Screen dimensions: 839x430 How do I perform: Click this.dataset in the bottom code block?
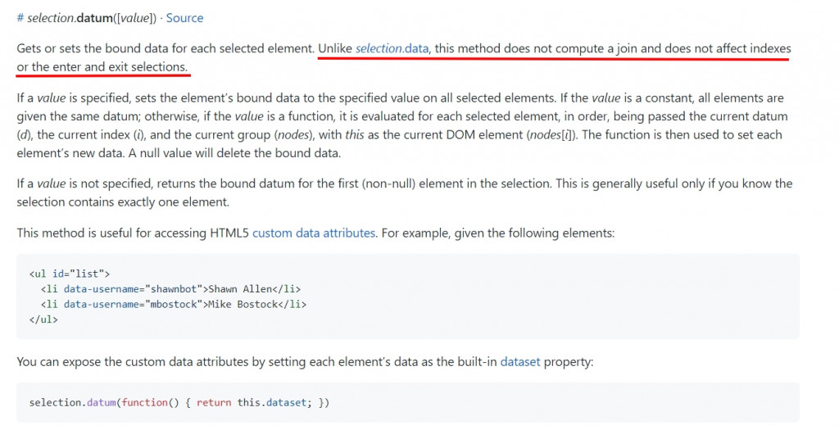[x=271, y=402]
